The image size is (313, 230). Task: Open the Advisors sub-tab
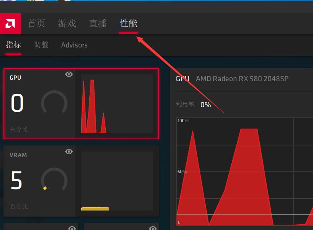click(x=74, y=45)
